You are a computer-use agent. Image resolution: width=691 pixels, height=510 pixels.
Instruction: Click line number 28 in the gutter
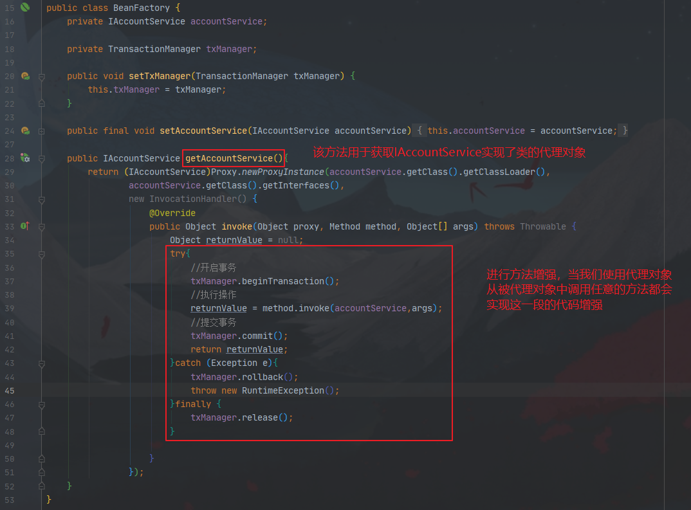[10, 158]
